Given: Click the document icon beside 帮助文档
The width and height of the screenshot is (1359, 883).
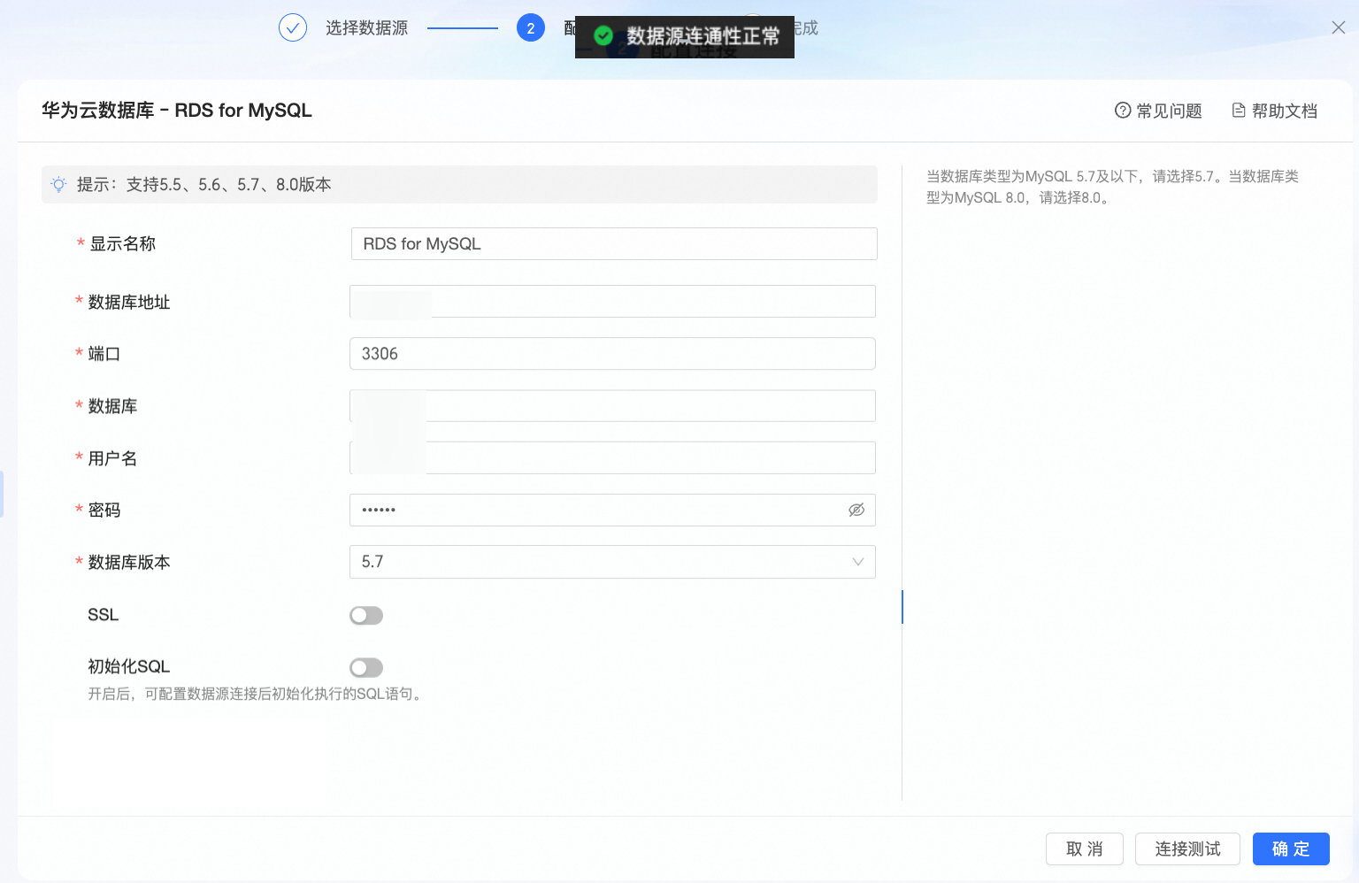Looking at the screenshot, I should tap(1239, 111).
